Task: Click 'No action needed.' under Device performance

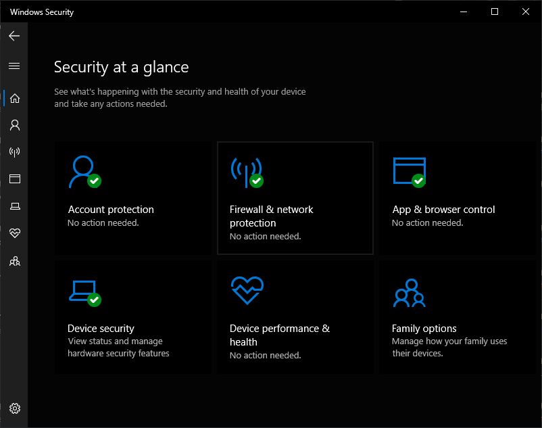Action: click(x=266, y=356)
